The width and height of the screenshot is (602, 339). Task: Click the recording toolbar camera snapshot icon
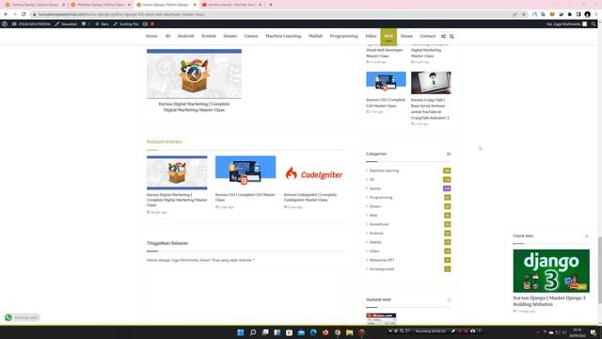pyautogui.click(x=472, y=331)
